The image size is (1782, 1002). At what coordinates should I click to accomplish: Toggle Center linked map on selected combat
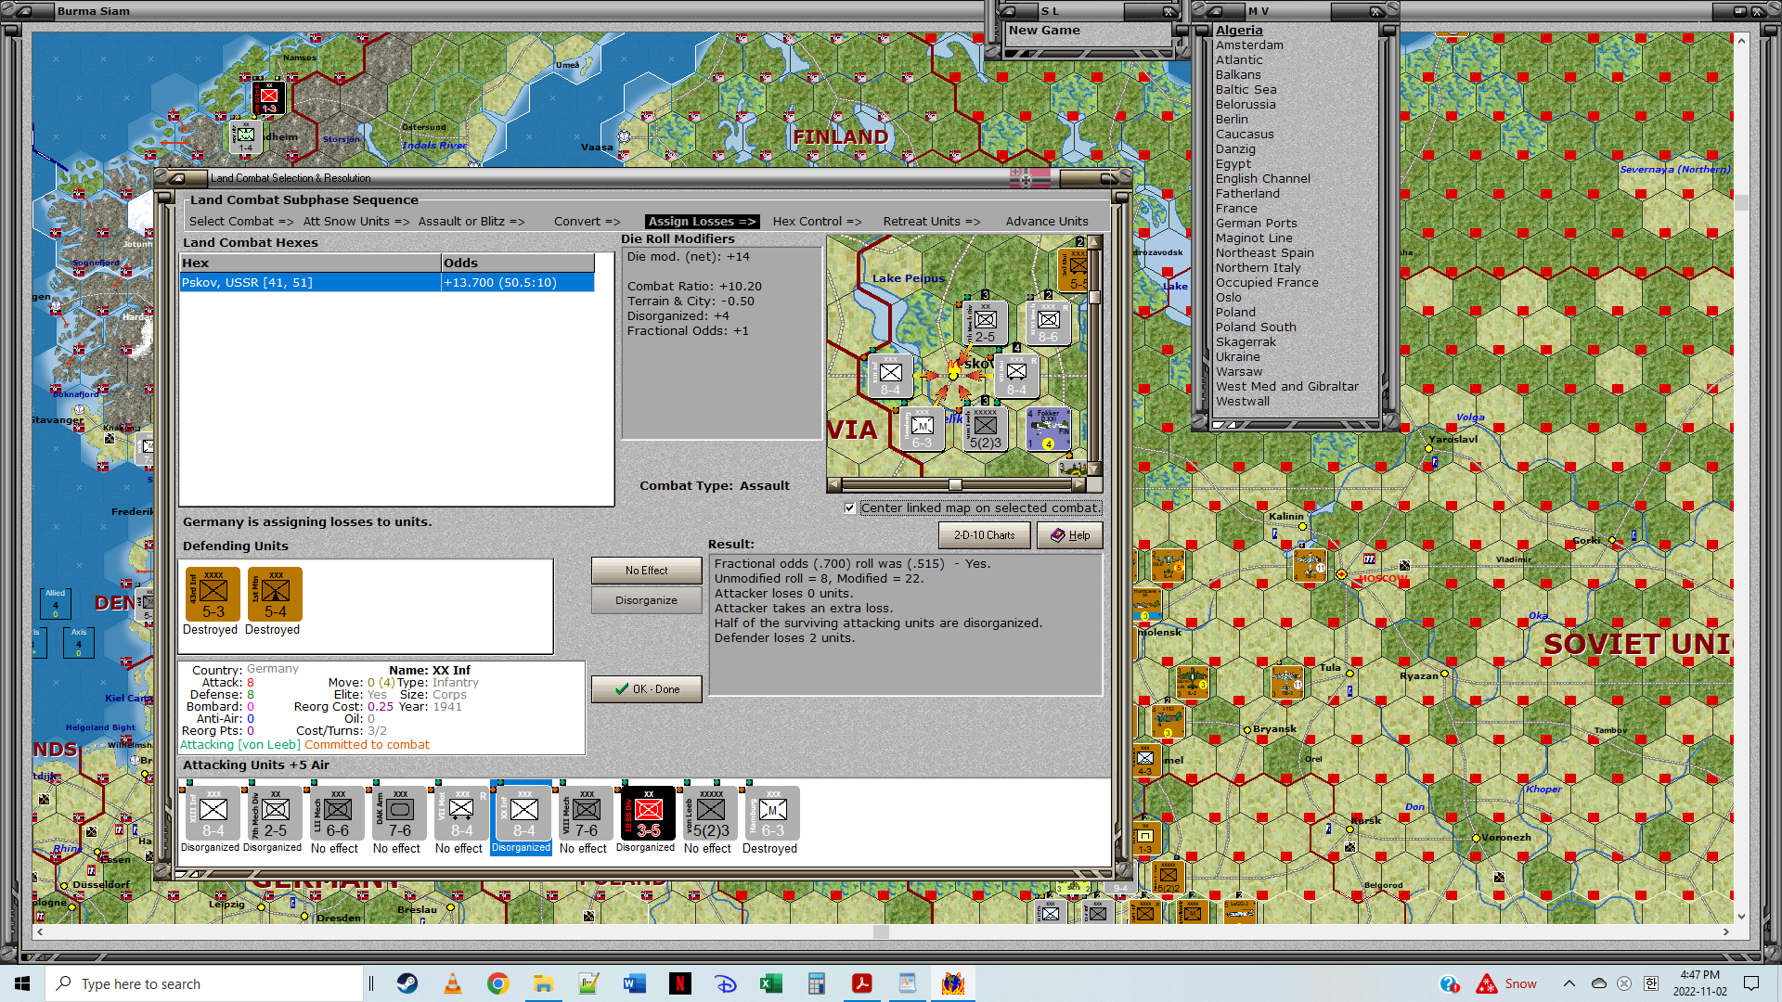coord(849,508)
